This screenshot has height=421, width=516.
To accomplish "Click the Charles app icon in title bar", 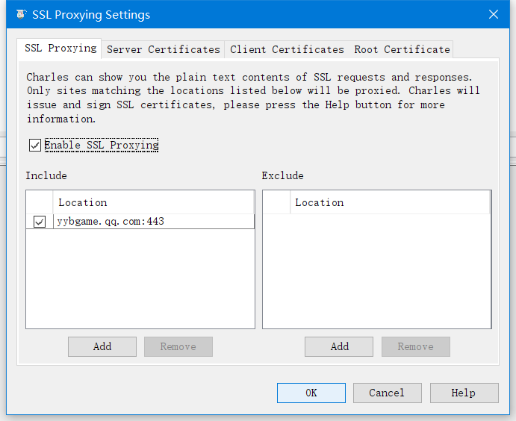I will 21,14.
